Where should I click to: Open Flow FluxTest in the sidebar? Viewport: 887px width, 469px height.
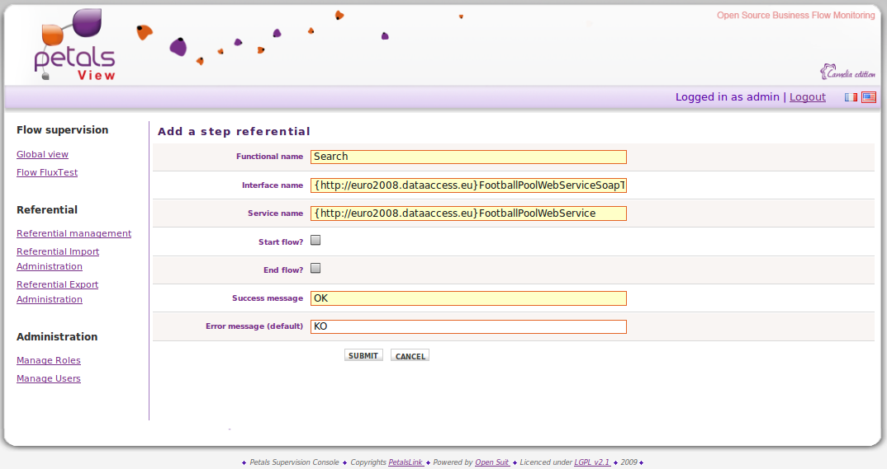[x=47, y=173]
